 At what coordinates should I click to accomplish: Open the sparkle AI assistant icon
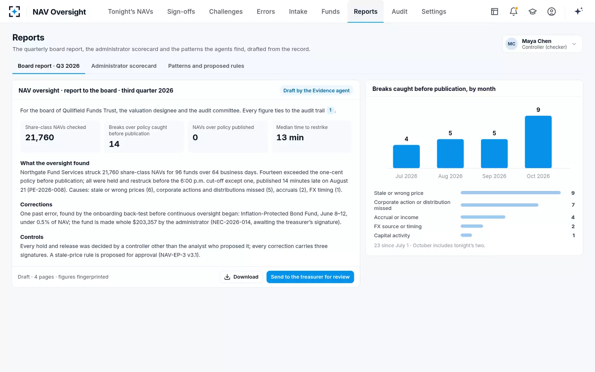[578, 11]
